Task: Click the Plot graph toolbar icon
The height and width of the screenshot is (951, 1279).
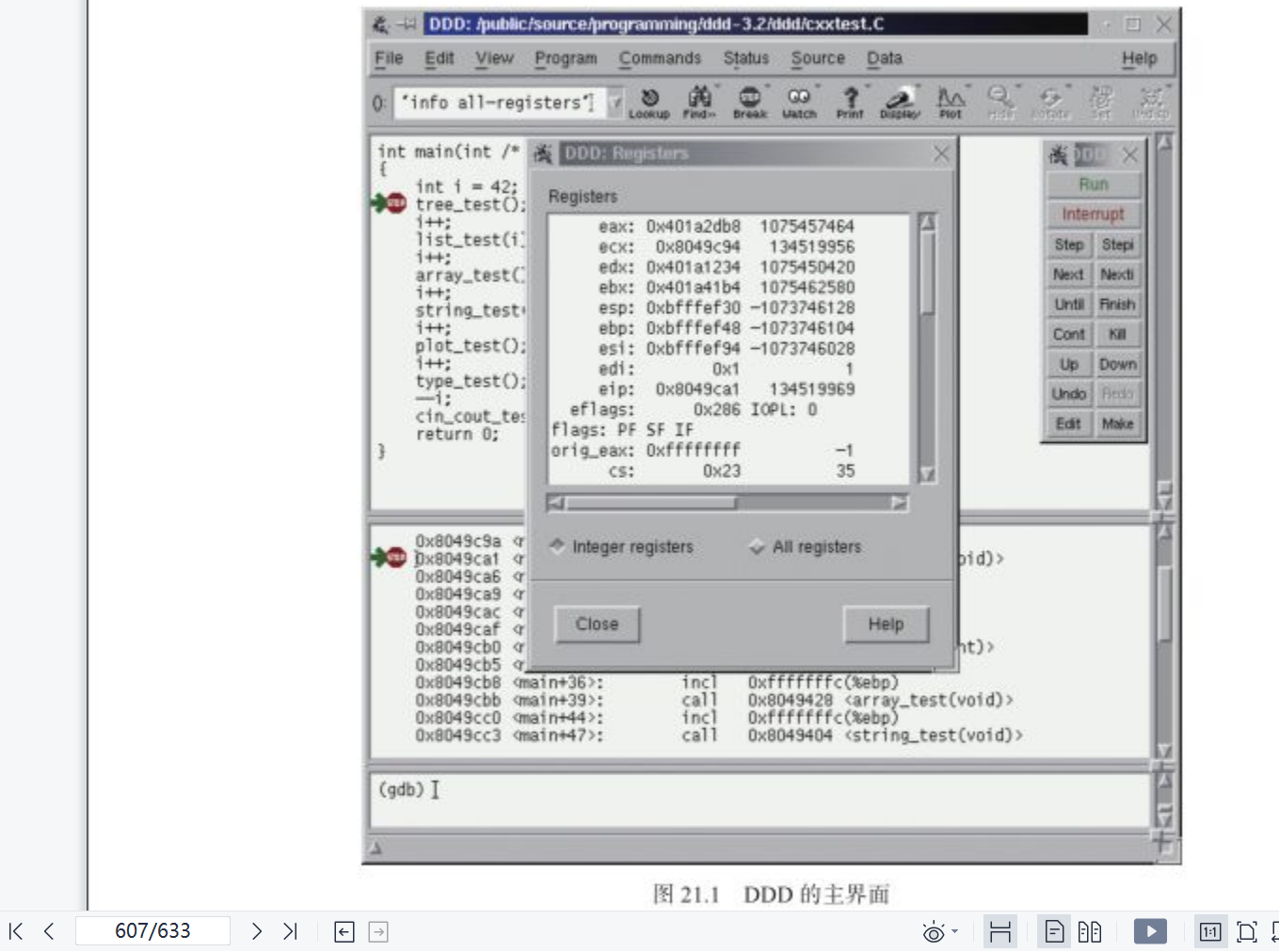Action: (x=951, y=102)
